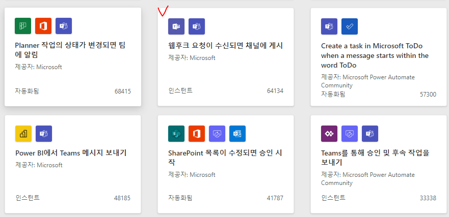
Task: Click the usage count 57300
Action: pyautogui.click(x=428, y=94)
